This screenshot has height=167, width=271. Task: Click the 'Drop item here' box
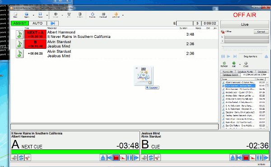point(250,56)
